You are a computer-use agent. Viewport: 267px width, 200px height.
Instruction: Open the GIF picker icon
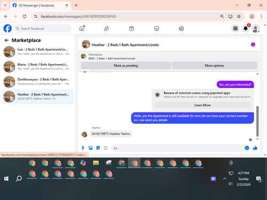coord(106,148)
